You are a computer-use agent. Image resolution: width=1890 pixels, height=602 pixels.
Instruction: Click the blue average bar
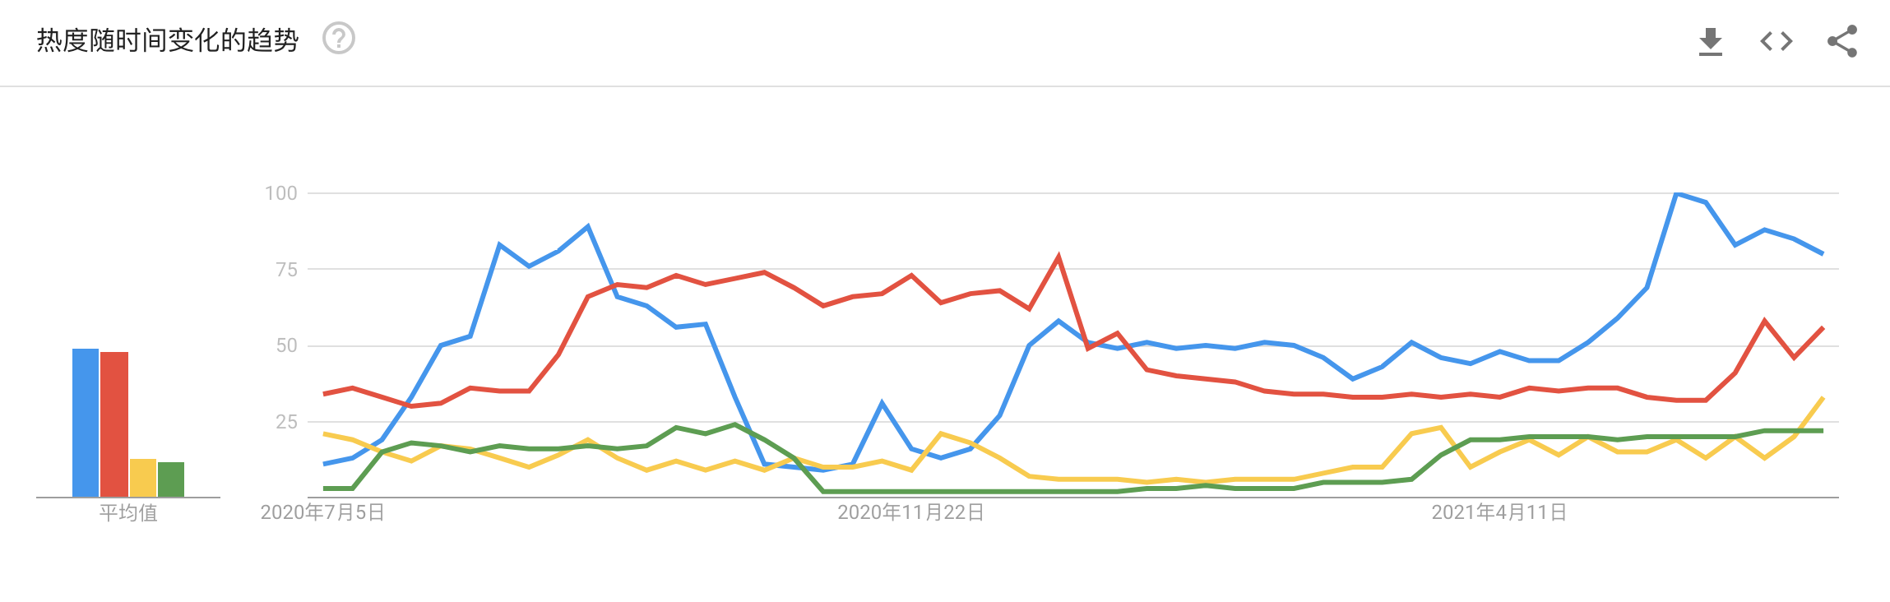(x=86, y=423)
